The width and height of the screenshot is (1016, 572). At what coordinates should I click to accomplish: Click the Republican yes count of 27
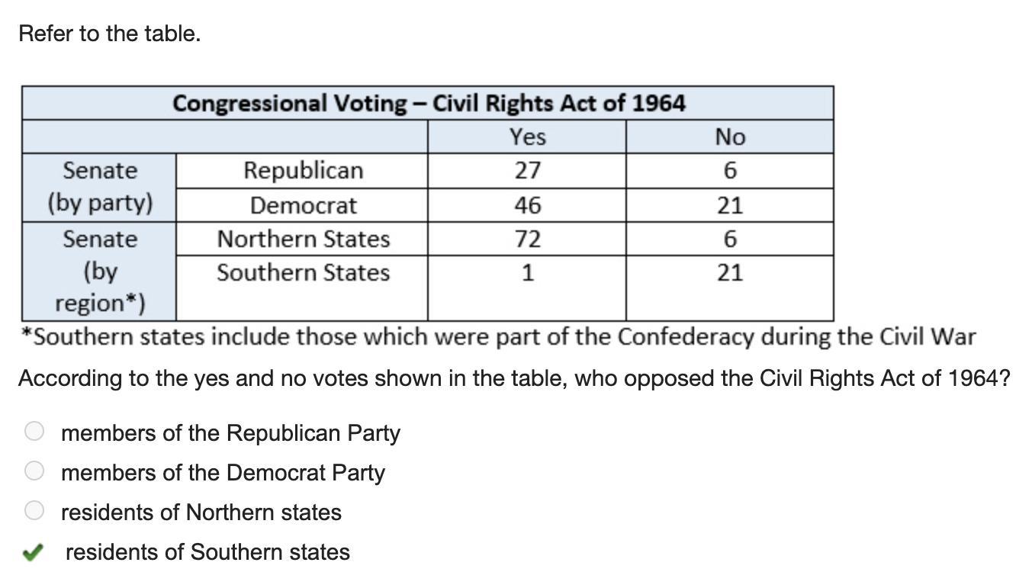click(527, 170)
